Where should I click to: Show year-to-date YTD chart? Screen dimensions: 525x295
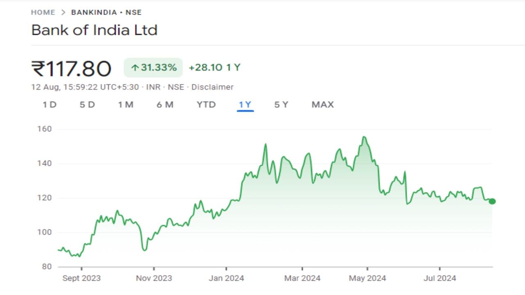click(206, 105)
